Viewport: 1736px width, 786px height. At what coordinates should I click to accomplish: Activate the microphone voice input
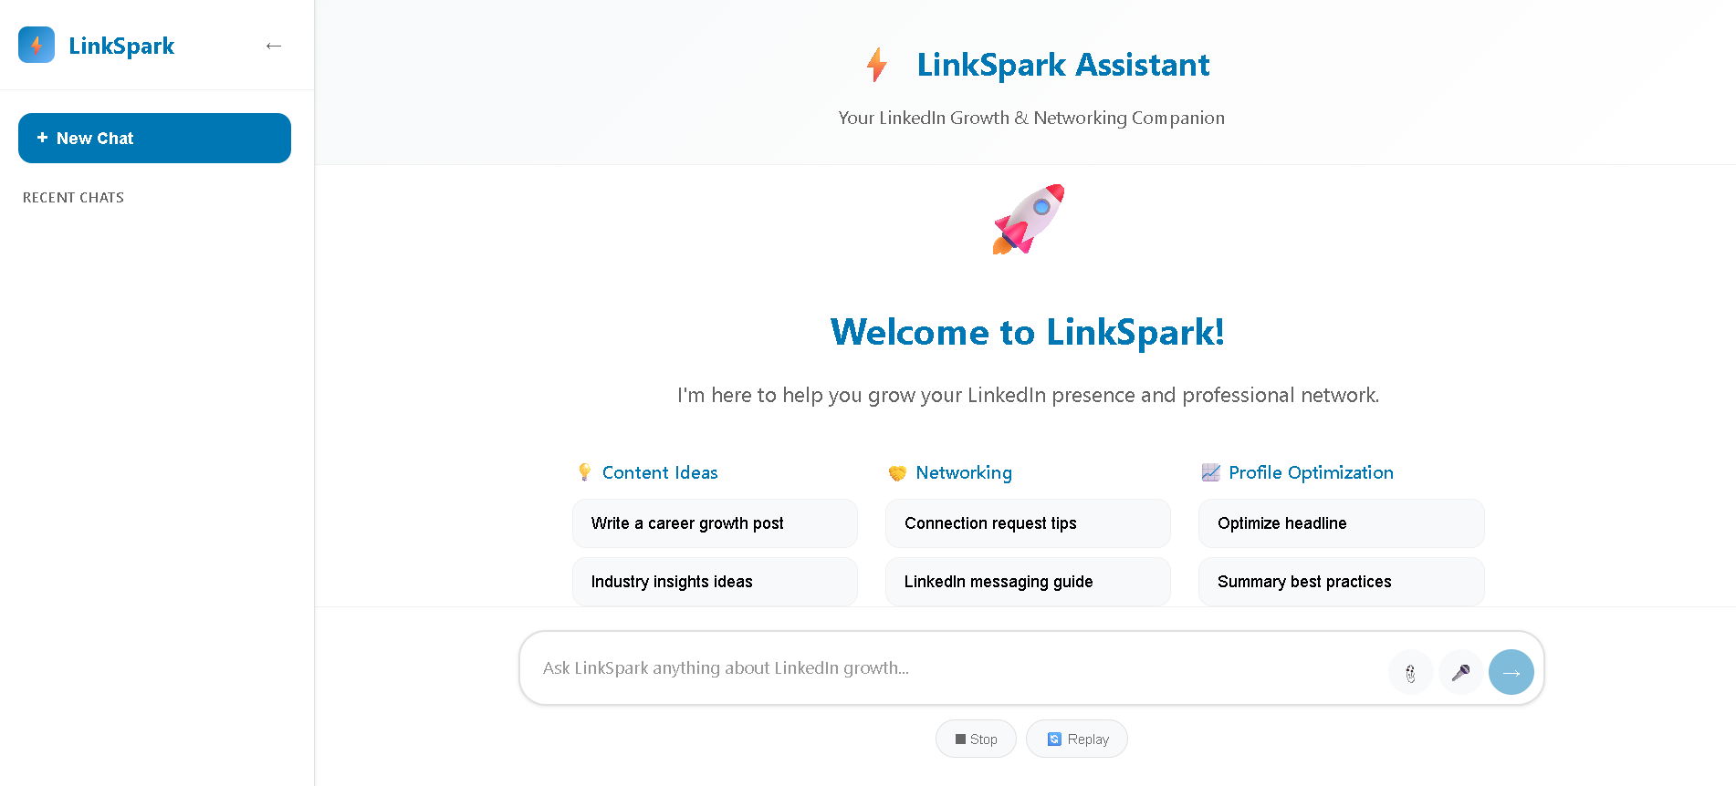(x=1460, y=673)
